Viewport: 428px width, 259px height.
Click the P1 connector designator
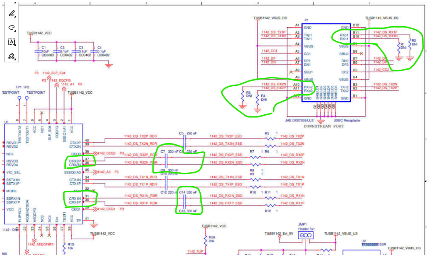point(306,20)
